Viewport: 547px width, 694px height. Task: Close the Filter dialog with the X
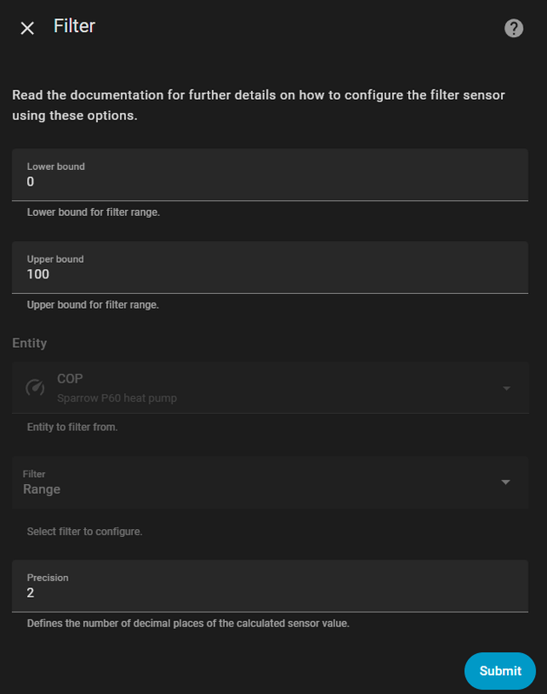click(x=27, y=28)
